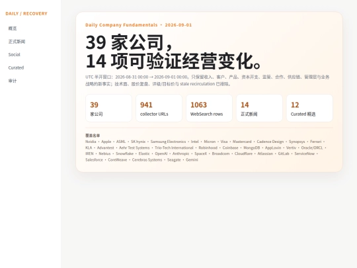The height and width of the screenshot is (268, 357).
Task: Click Synopsys in the coverage list
Action: point(297,142)
